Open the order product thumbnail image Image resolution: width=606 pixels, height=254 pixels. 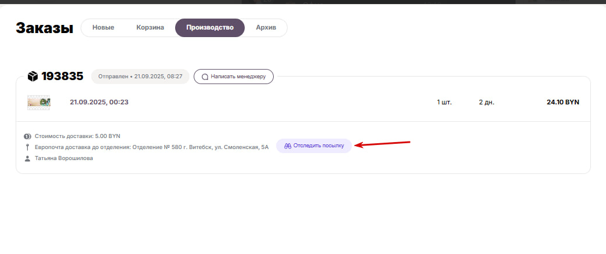(x=39, y=103)
